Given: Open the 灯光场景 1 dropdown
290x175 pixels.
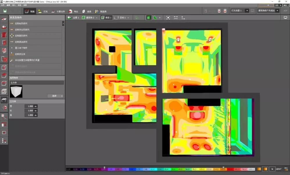Looking at the screenshot, I should (x=247, y=11).
